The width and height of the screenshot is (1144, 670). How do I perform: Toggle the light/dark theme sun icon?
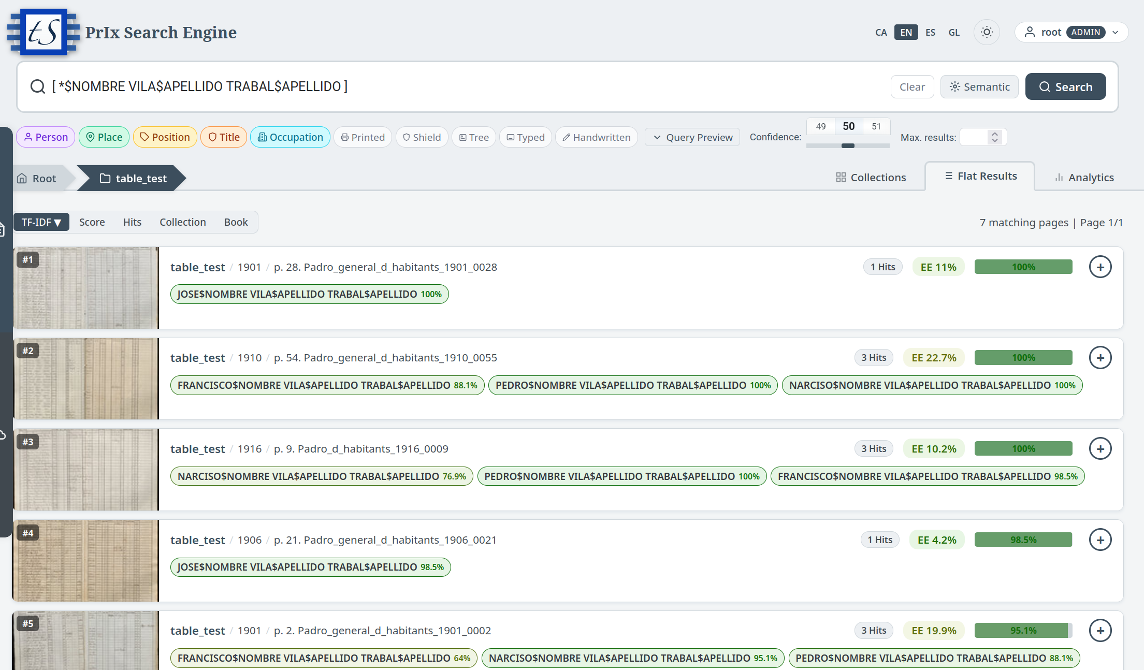[987, 32]
